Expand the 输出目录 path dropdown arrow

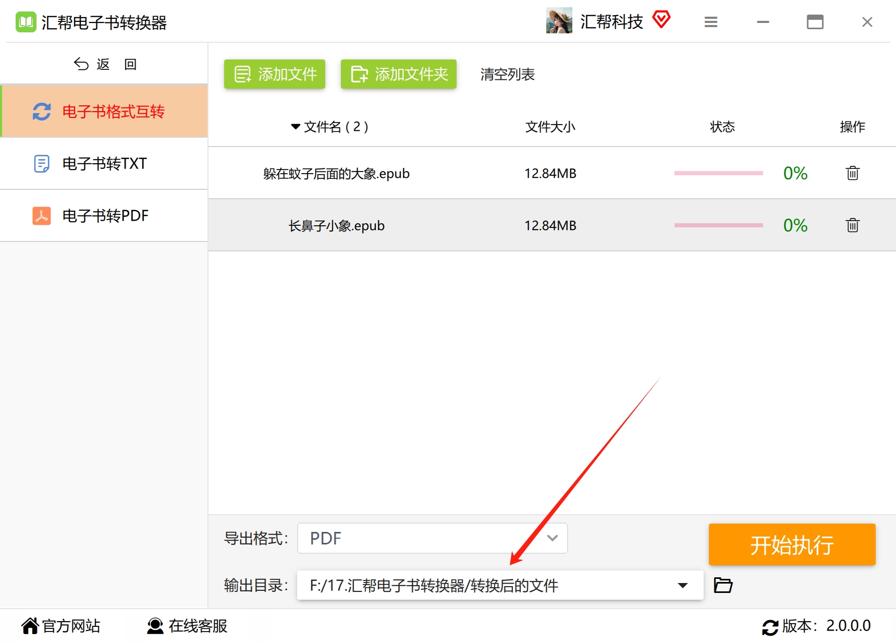[x=682, y=585]
